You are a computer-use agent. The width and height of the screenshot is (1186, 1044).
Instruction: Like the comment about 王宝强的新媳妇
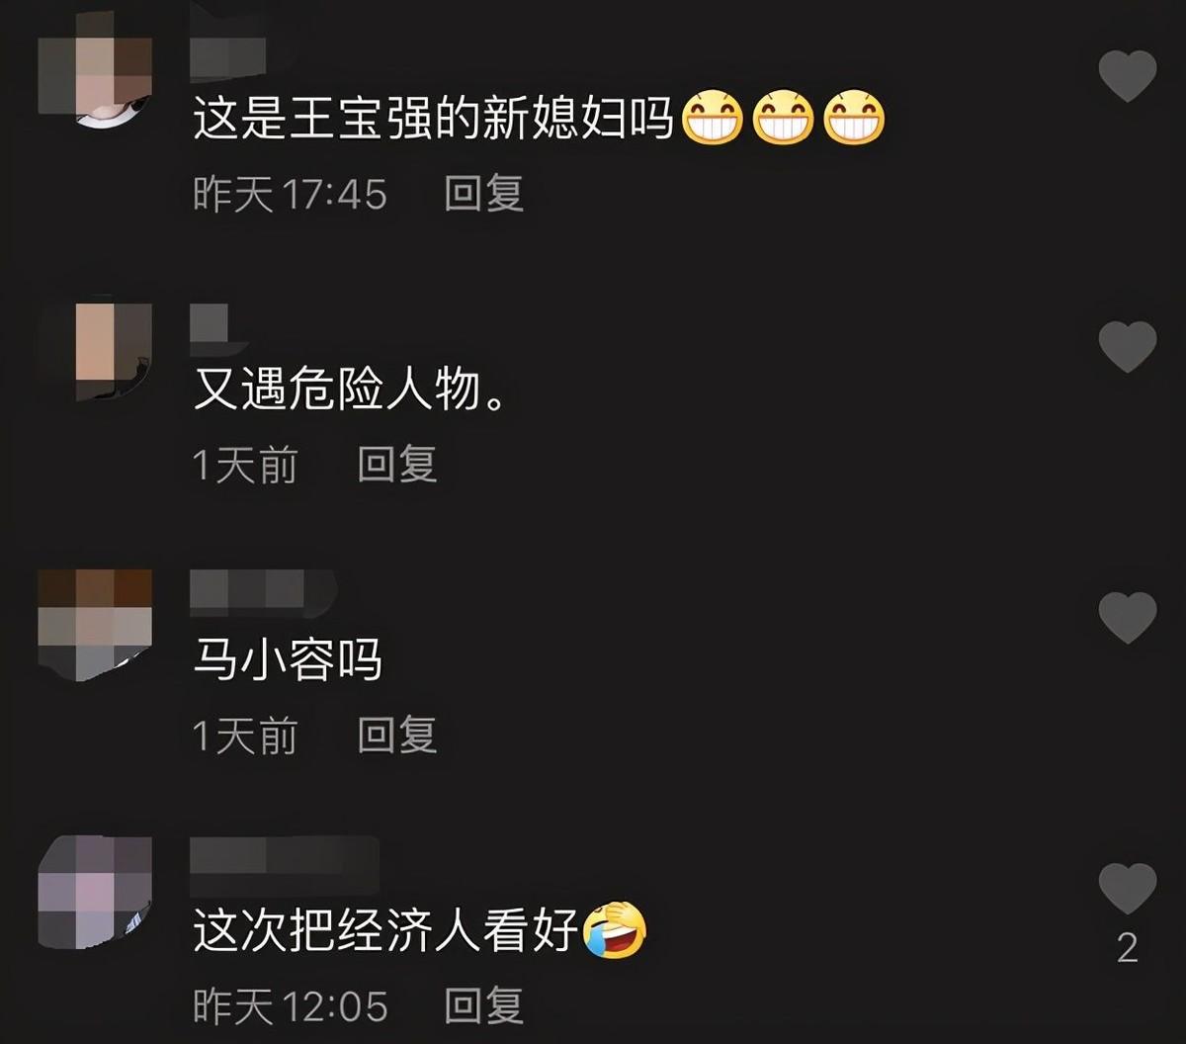(x=1128, y=75)
